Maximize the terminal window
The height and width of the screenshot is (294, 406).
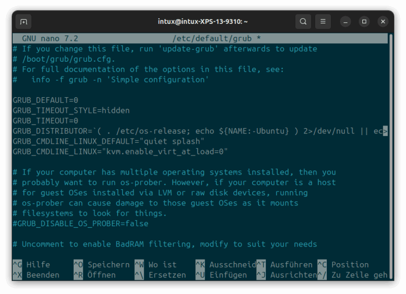point(363,21)
